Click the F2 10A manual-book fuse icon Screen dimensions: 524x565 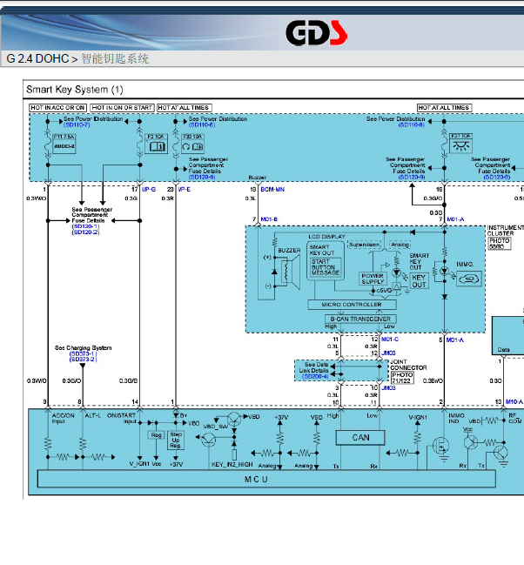coord(157,144)
